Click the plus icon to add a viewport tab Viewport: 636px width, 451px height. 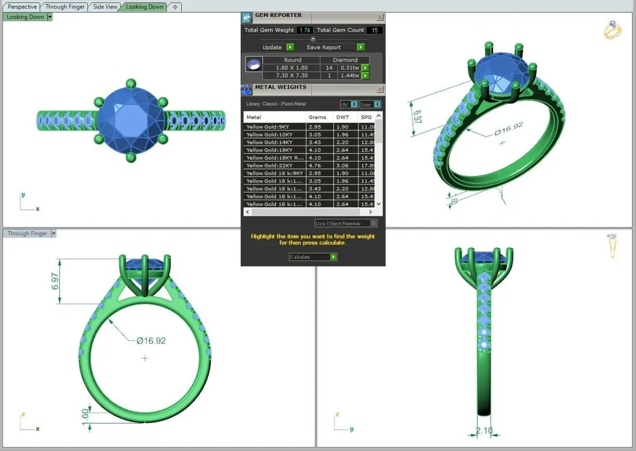point(175,7)
